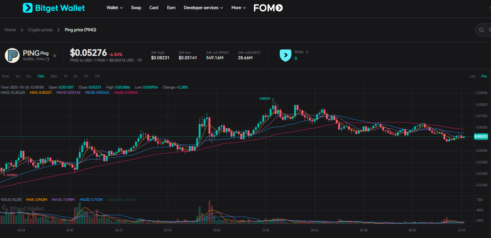Click the Swap navigation link

click(136, 7)
